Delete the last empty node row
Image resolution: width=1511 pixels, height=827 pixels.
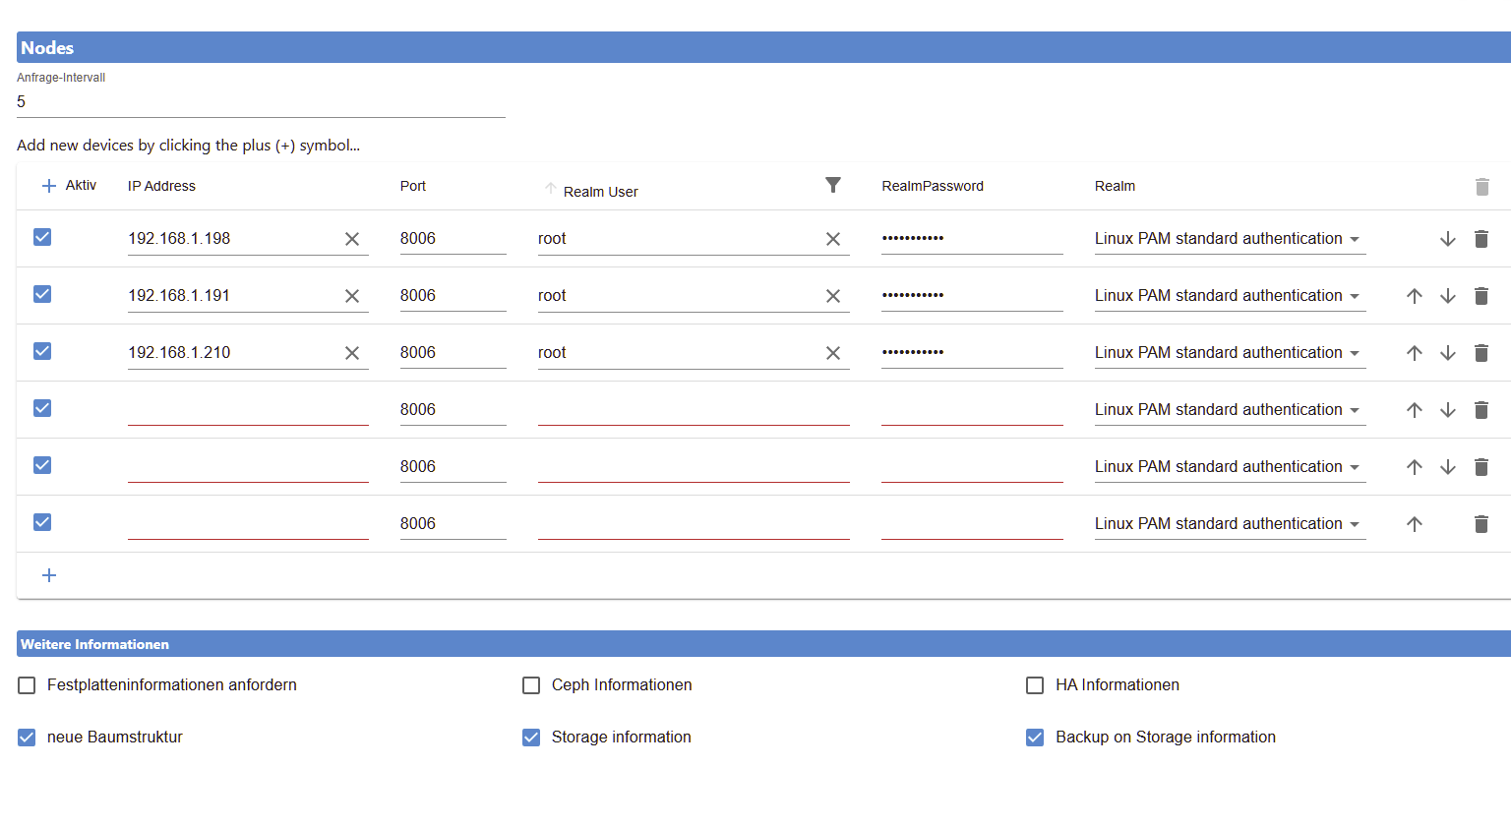(1481, 524)
